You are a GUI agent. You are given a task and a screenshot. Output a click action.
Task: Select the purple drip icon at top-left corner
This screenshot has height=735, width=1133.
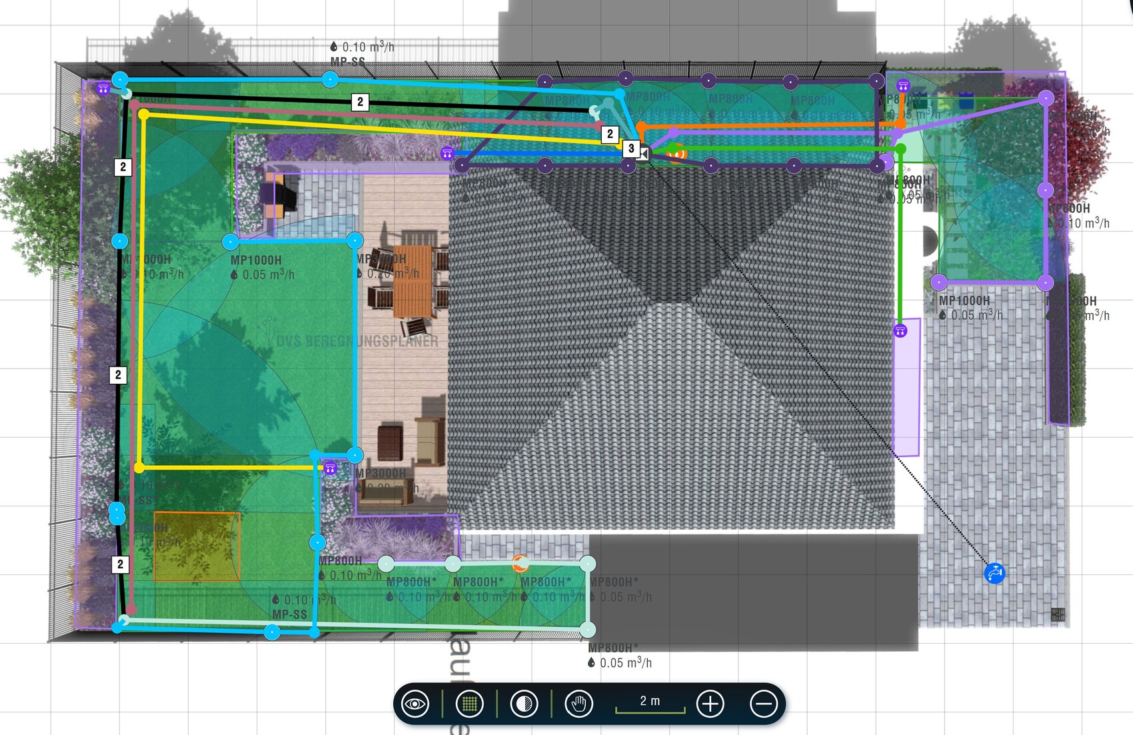tap(103, 88)
